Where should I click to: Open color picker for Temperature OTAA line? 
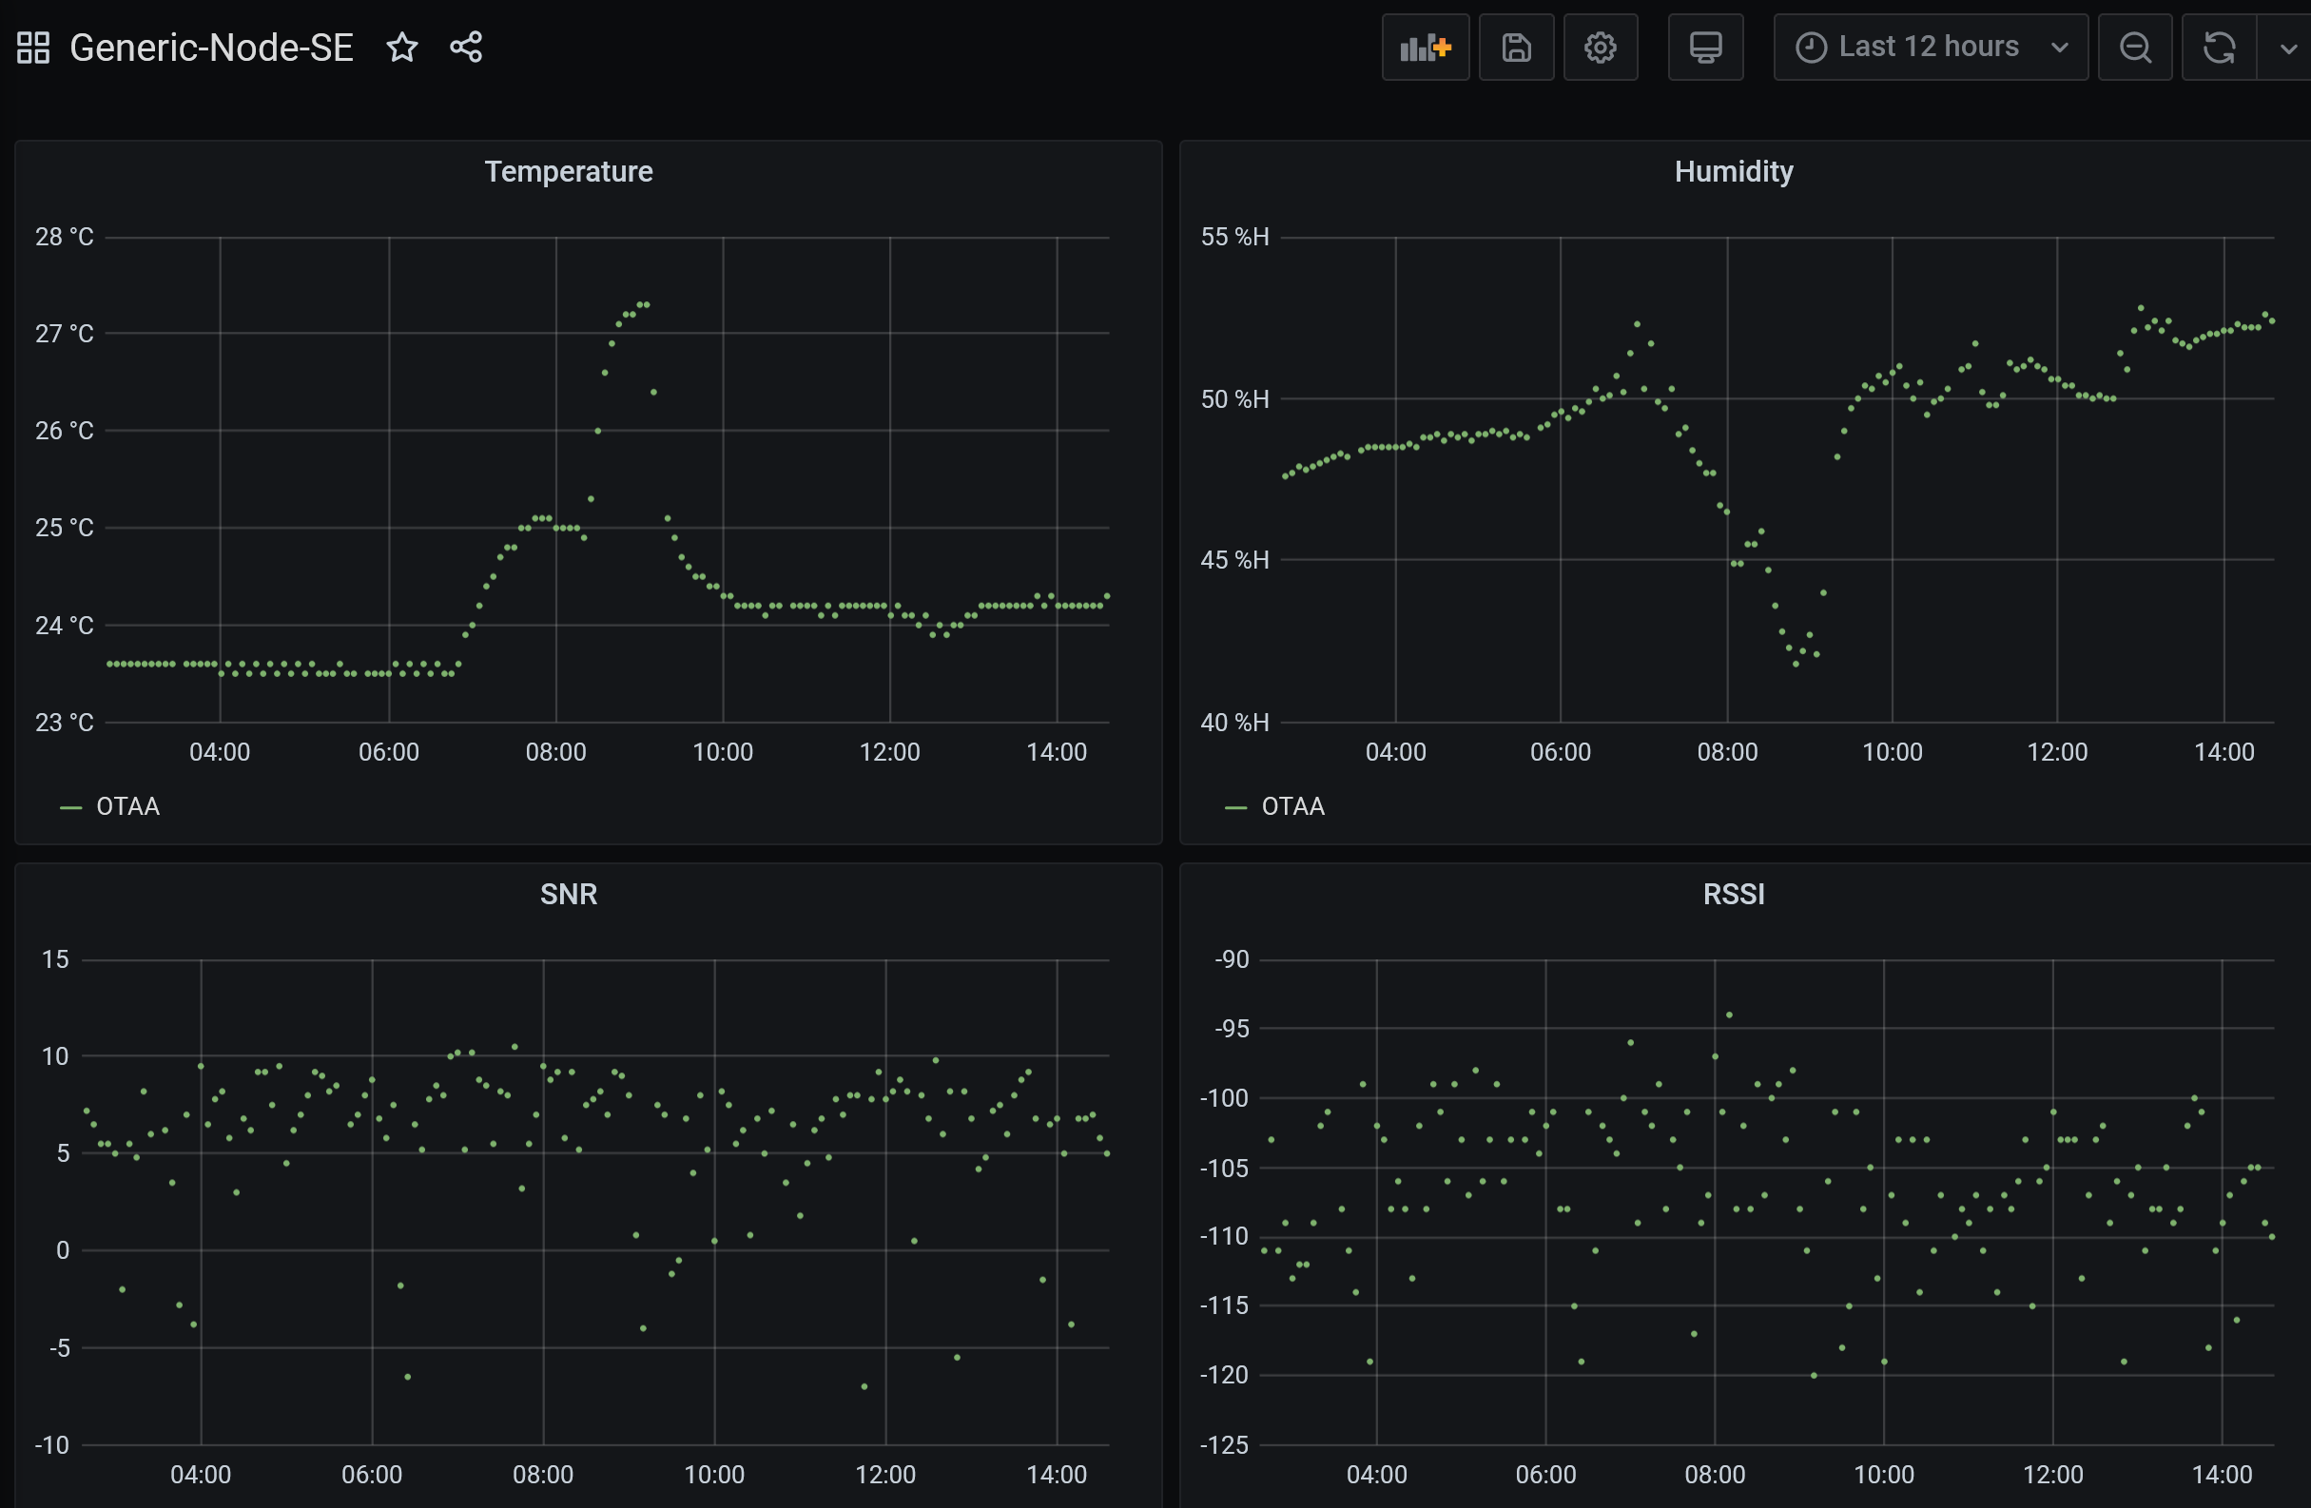pyautogui.click(x=71, y=808)
